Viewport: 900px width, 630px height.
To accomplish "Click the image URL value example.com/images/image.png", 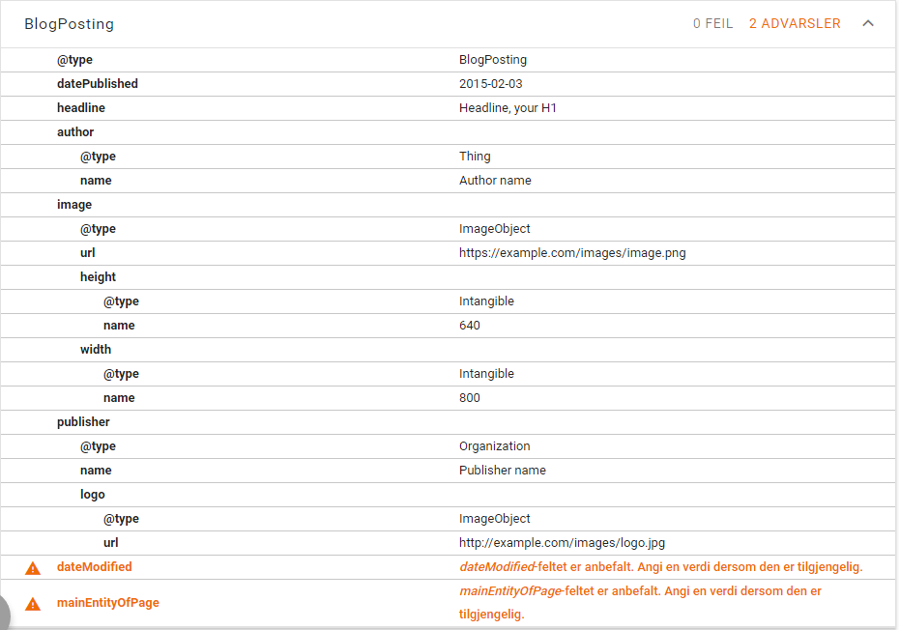I will [572, 253].
